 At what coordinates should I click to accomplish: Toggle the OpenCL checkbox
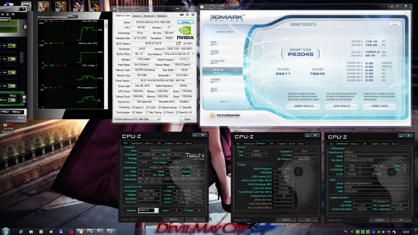[x=133, y=108]
